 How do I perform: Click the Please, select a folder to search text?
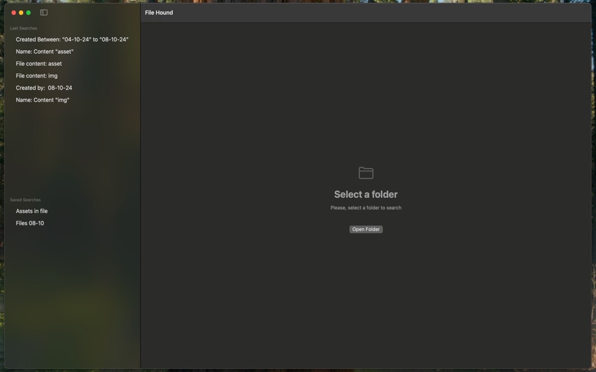(x=366, y=208)
